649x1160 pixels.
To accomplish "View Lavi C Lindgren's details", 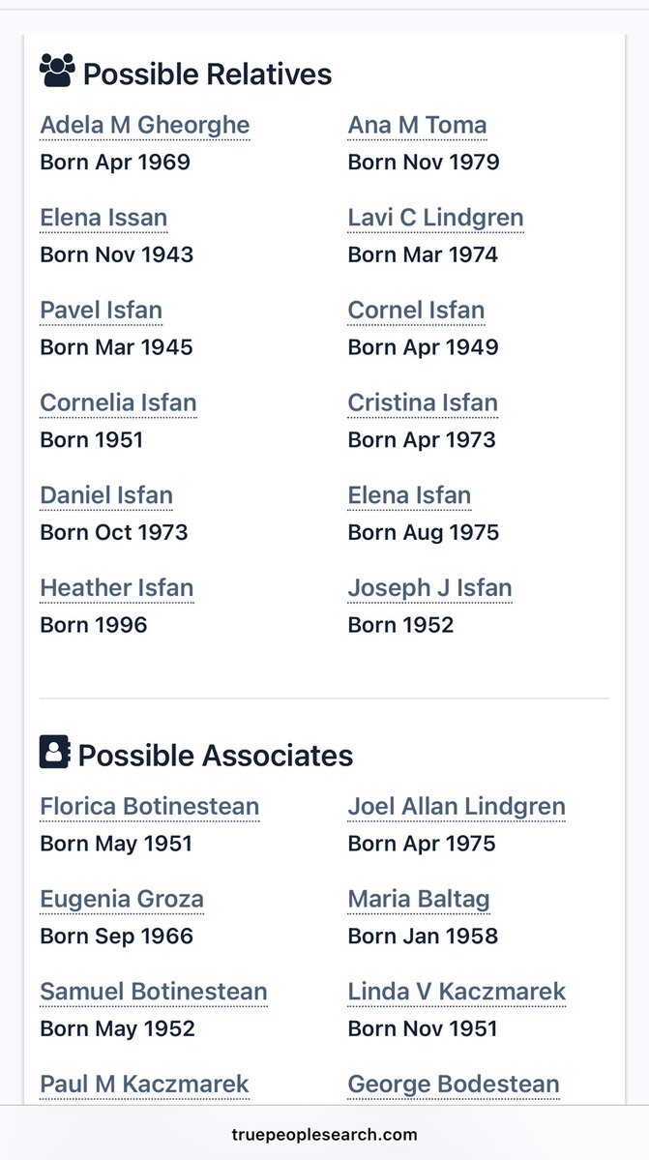I will point(435,218).
